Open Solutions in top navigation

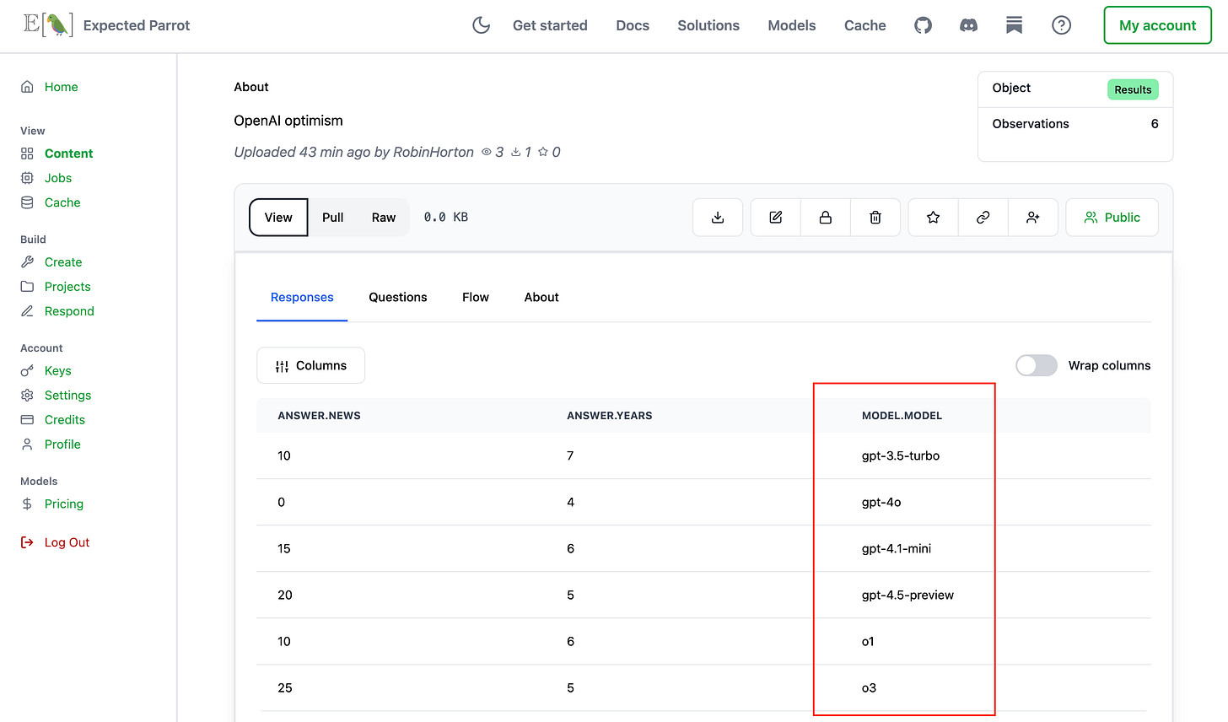pos(708,25)
